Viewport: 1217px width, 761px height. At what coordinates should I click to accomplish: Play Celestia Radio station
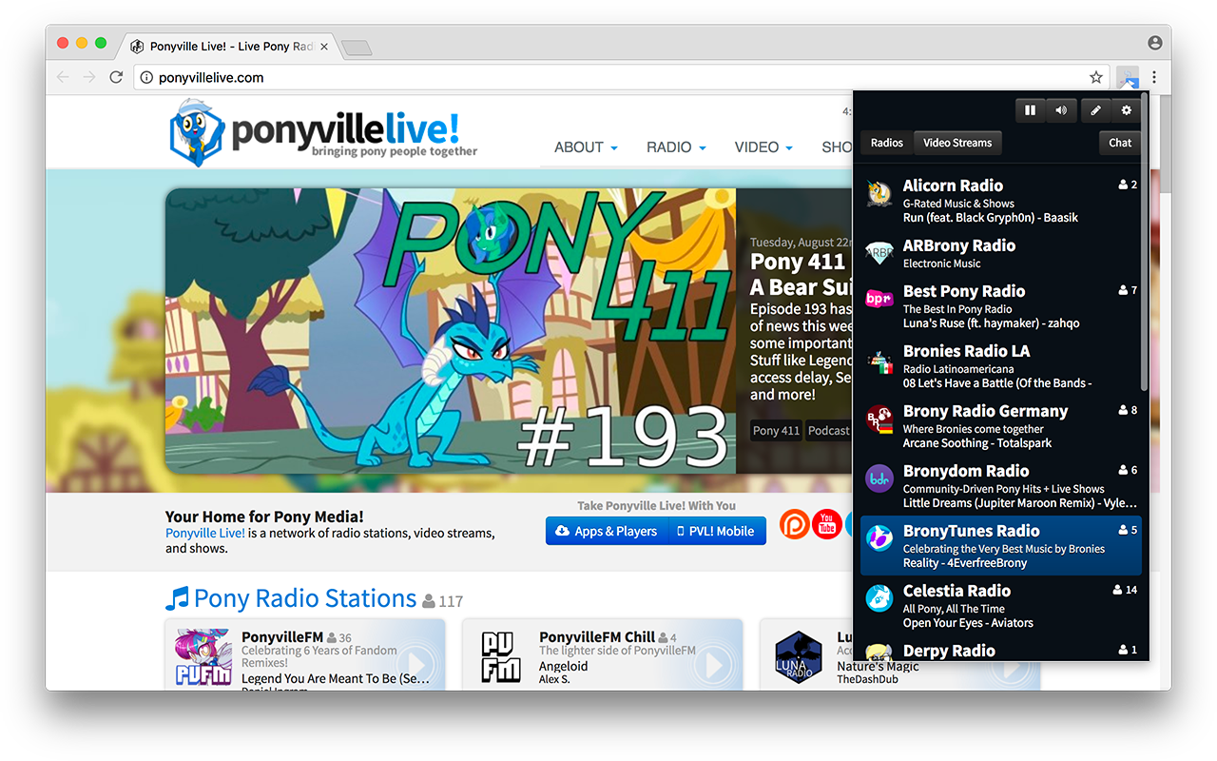1001,606
